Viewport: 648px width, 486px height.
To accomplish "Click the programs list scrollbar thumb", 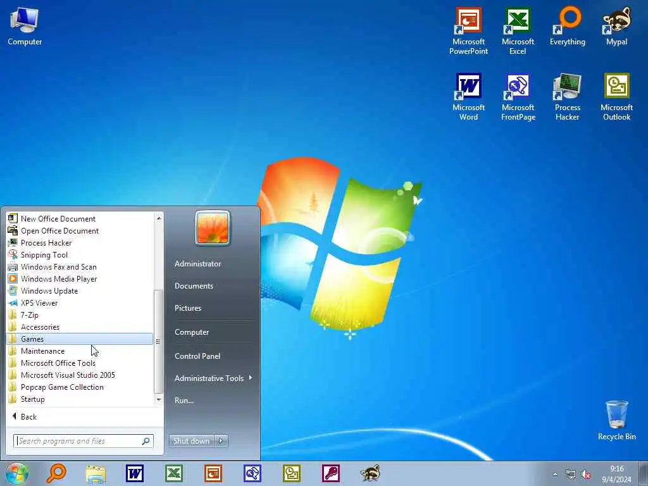I will pos(158,341).
